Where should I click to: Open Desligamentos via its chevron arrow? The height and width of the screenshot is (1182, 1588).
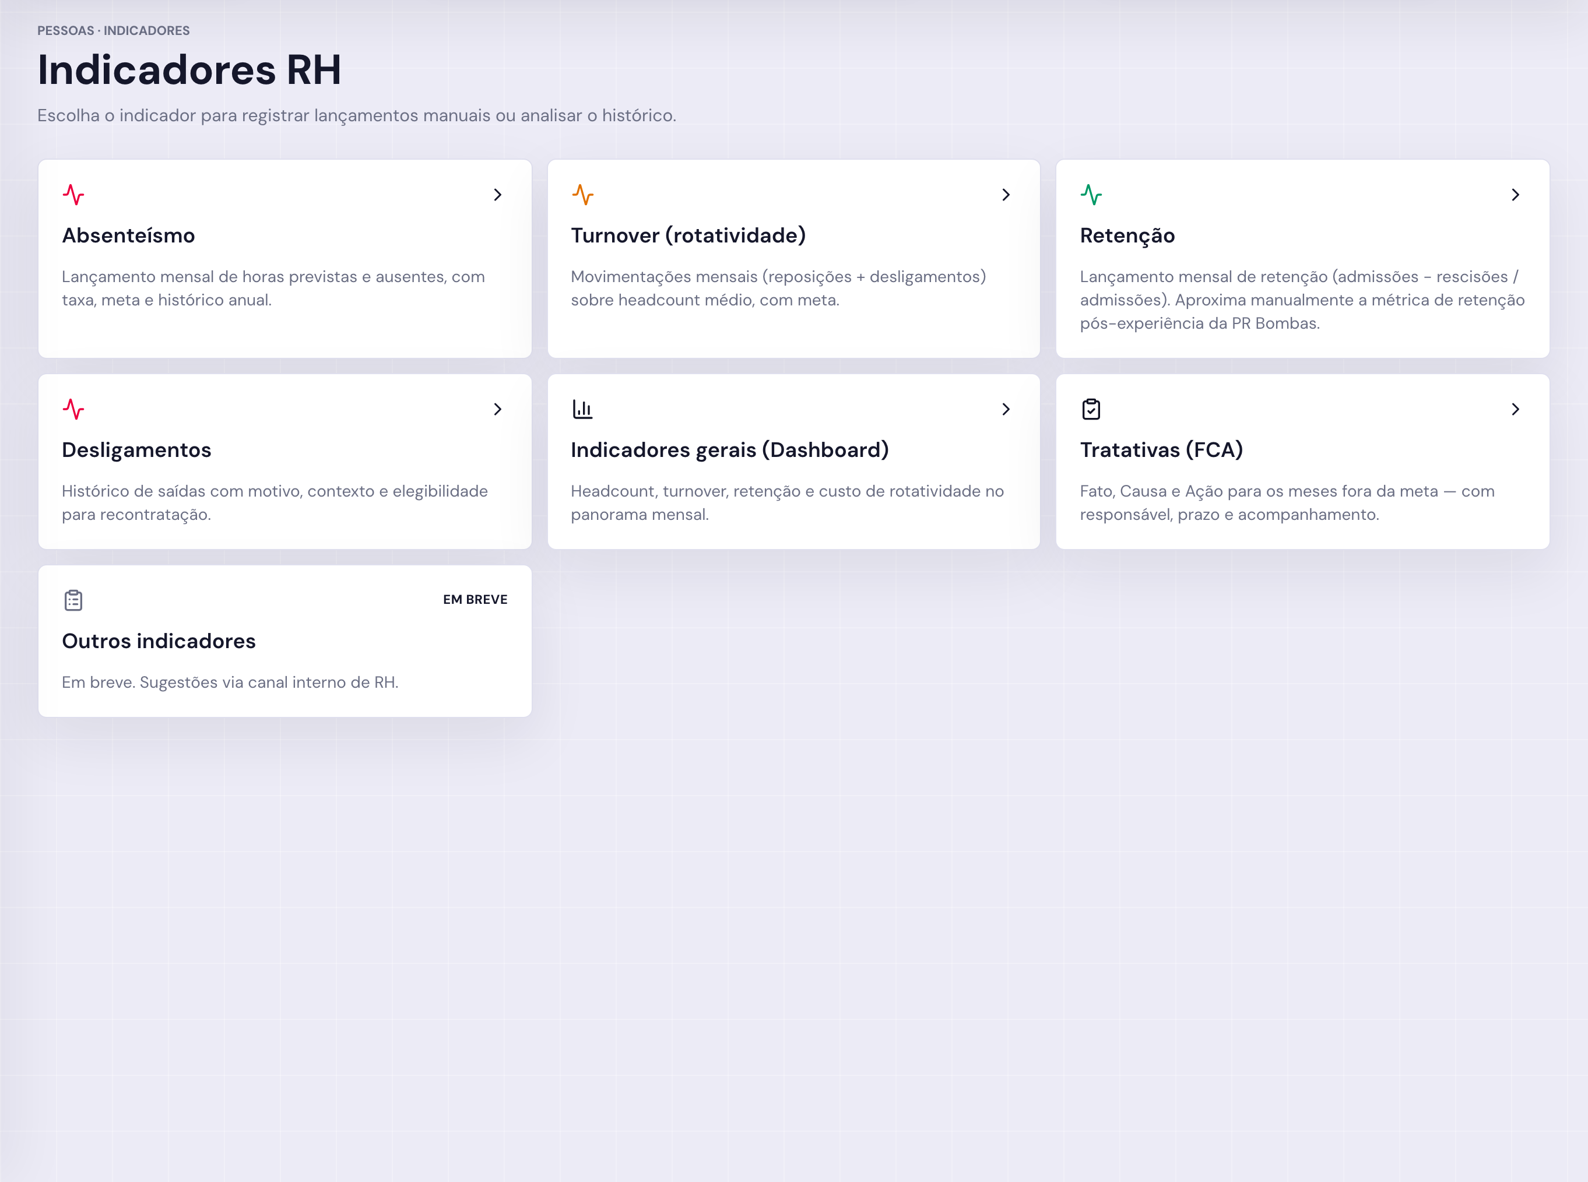497,409
